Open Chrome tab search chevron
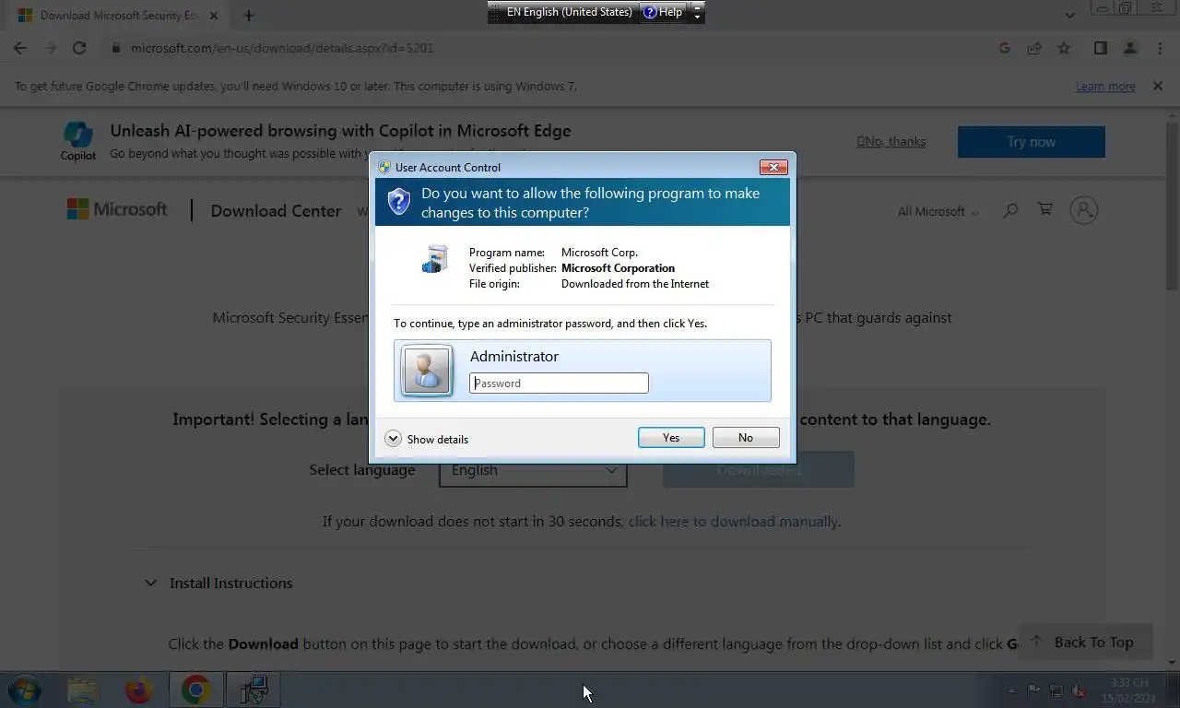The height and width of the screenshot is (708, 1180). [x=1069, y=16]
